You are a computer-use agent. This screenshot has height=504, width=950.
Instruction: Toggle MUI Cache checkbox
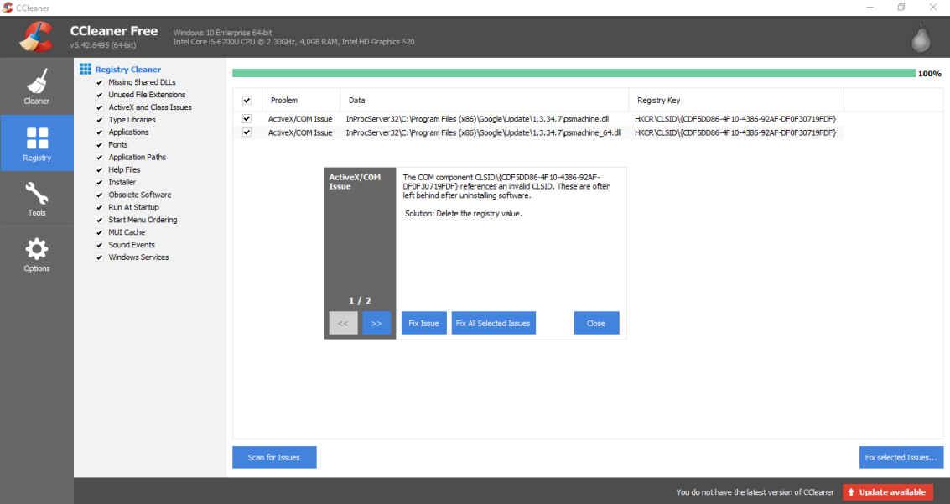click(x=100, y=232)
